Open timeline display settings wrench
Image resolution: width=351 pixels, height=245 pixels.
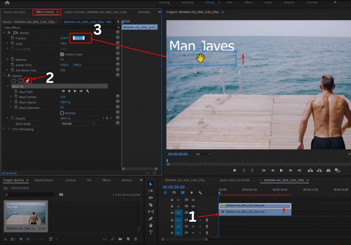coord(200,192)
